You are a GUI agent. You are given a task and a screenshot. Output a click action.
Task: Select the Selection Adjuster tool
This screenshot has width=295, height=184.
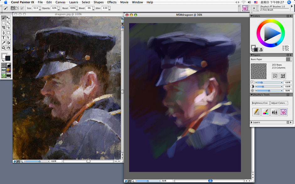pyautogui.click(x=8, y=28)
